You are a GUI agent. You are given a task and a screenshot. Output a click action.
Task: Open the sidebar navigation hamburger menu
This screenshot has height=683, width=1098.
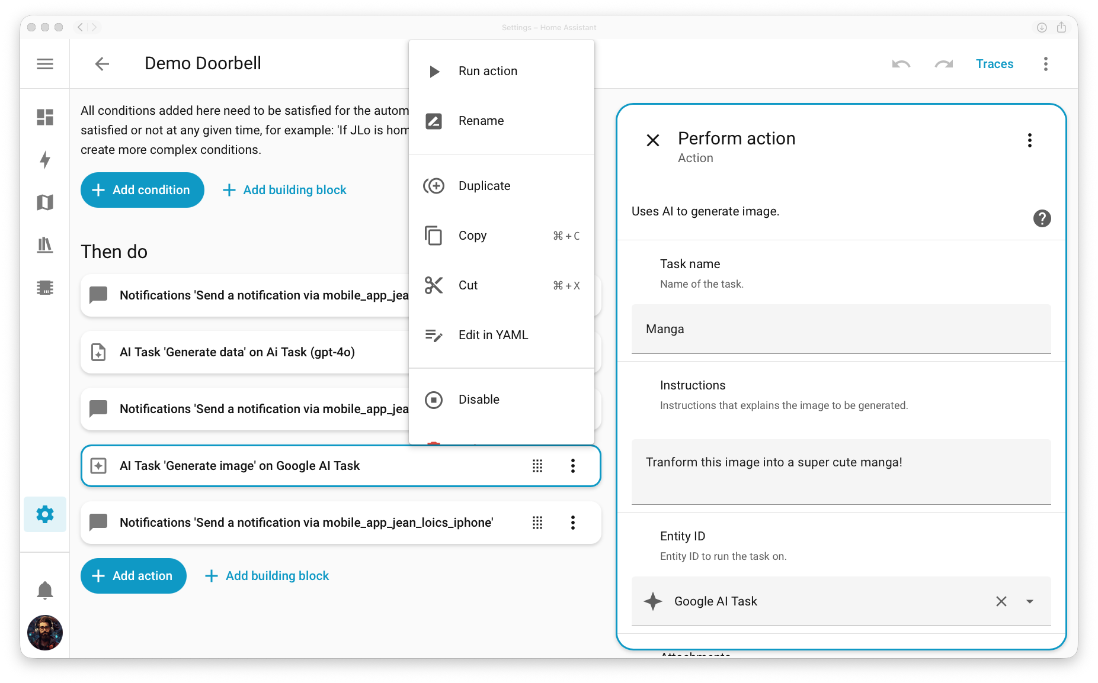(x=45, y=63)
